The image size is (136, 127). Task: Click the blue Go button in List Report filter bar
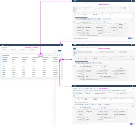[x=60, y=51]
